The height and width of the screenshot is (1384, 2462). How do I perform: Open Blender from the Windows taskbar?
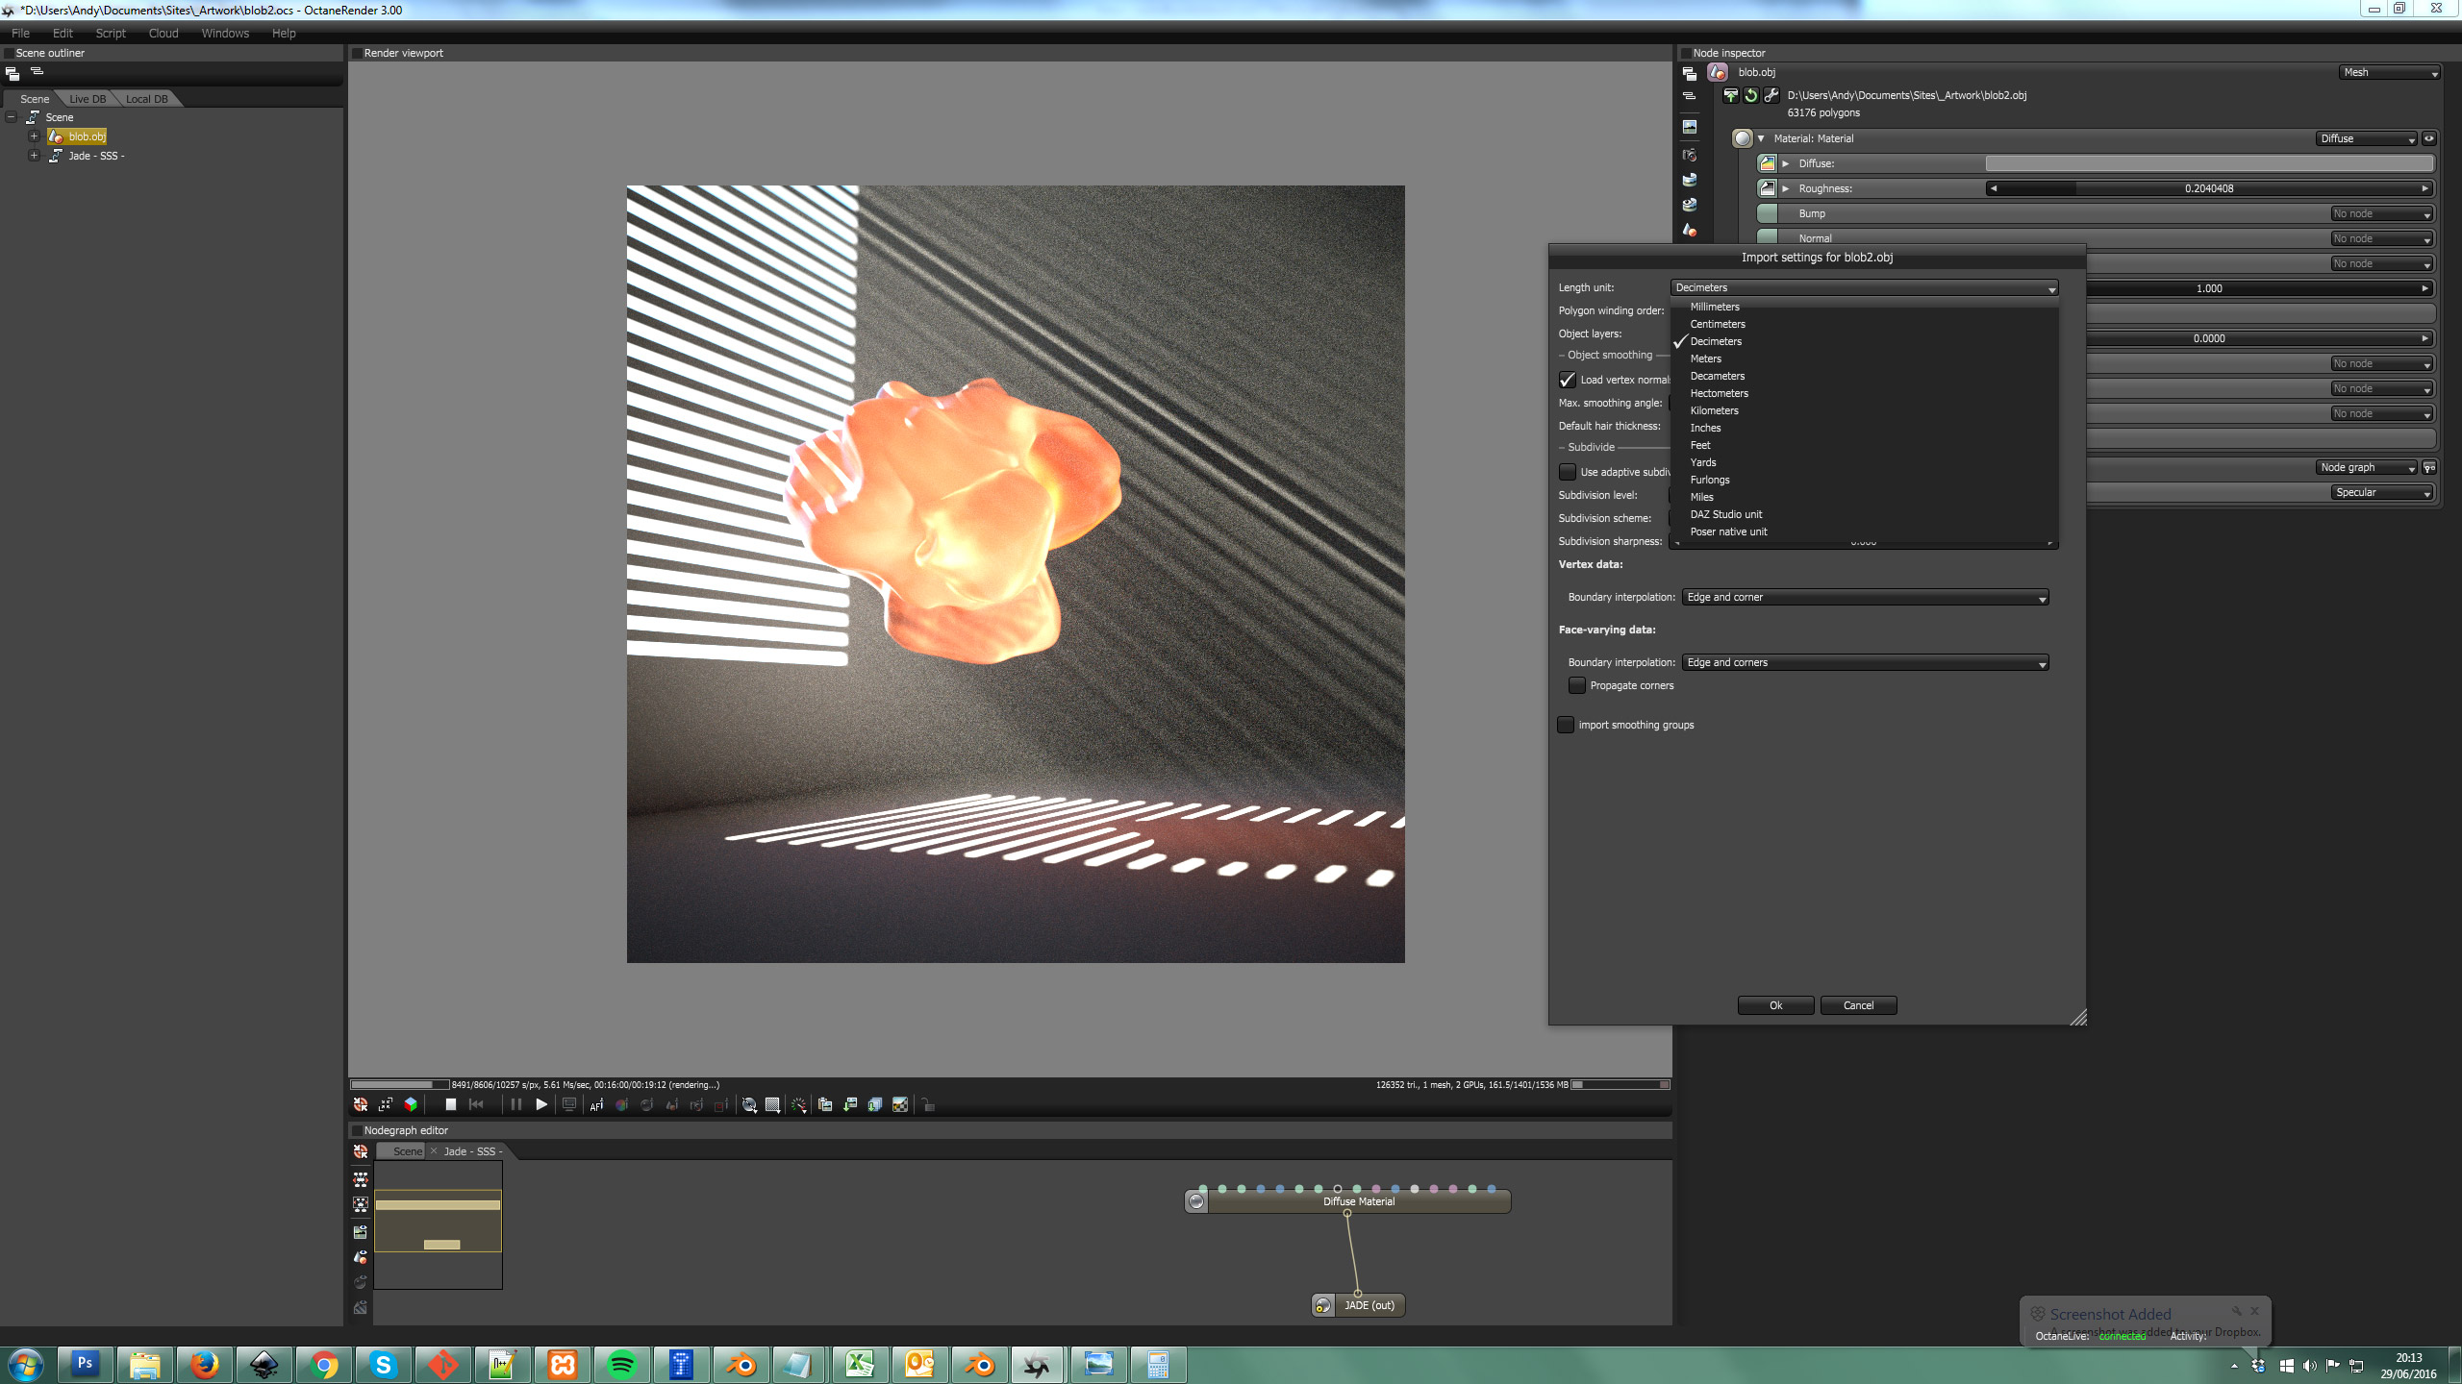click(x=741, y=1364)
